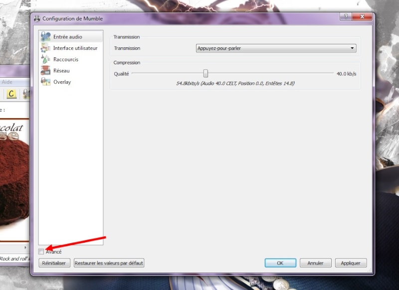The width and height of the screenshot is (399, 290).
Task: Click the Compression group heading
Action: pyautogui.click(x=127, y=62)
